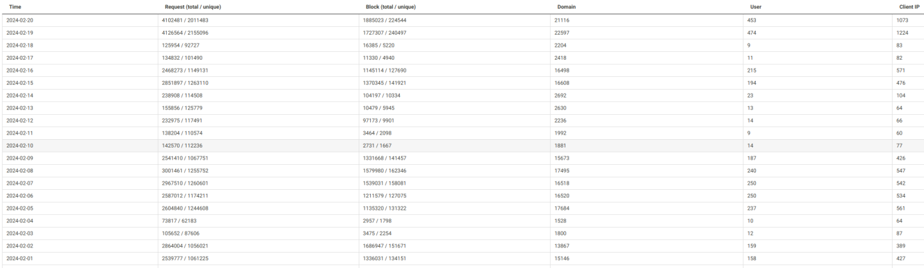Image resolution: width=924 pixels, height=268 pixels.
Task: Click the User column header
Action: 755,7
